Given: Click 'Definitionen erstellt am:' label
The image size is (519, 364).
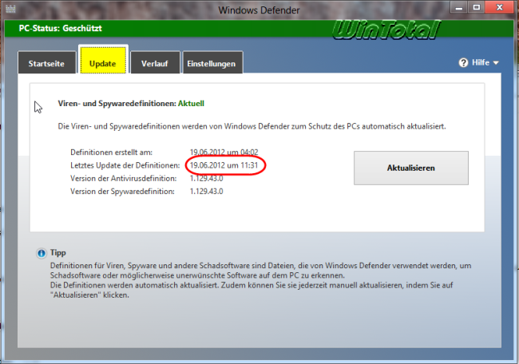Looking at the screenshot, I should [x=111, y=152].
